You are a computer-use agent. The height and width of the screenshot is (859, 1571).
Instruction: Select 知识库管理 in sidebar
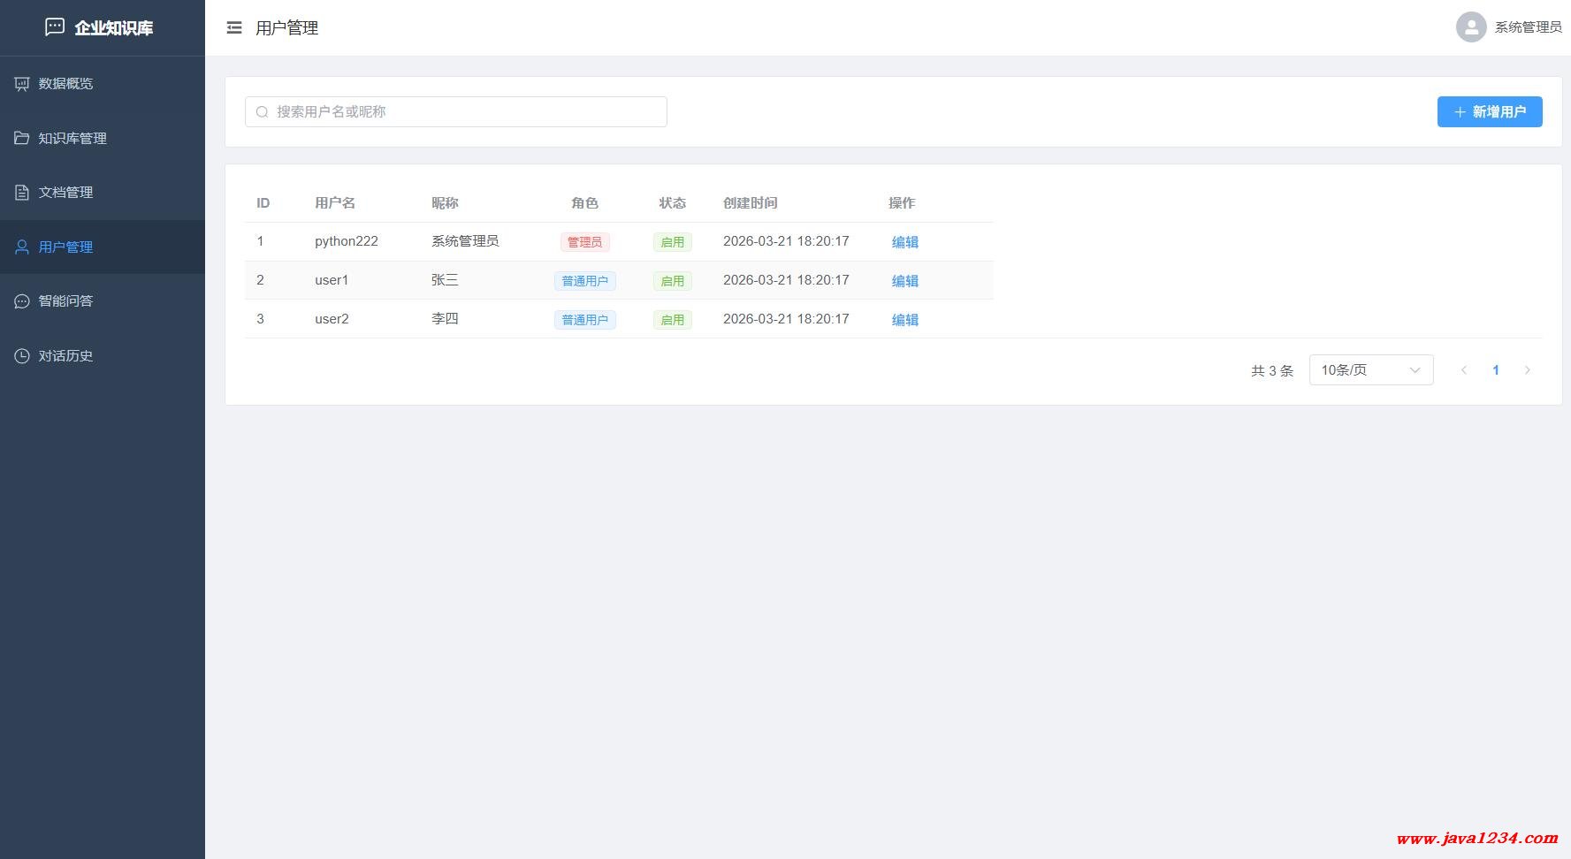click(x=72, y=139)
